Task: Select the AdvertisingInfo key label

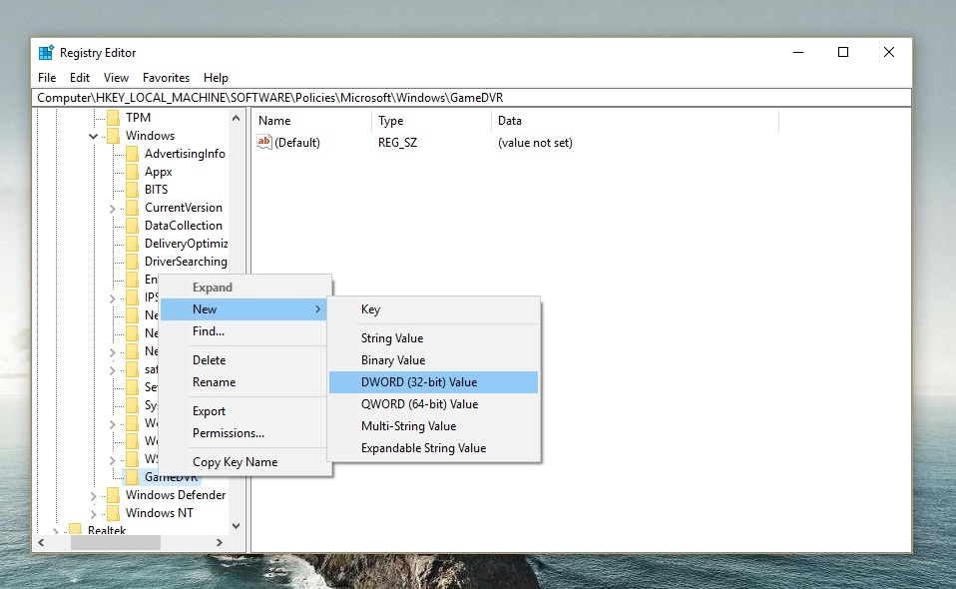Action: coord(185,153)
